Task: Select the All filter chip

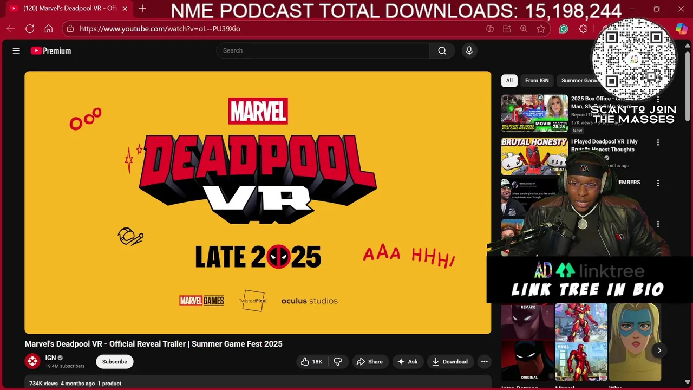Action: (x=509, y=80)
